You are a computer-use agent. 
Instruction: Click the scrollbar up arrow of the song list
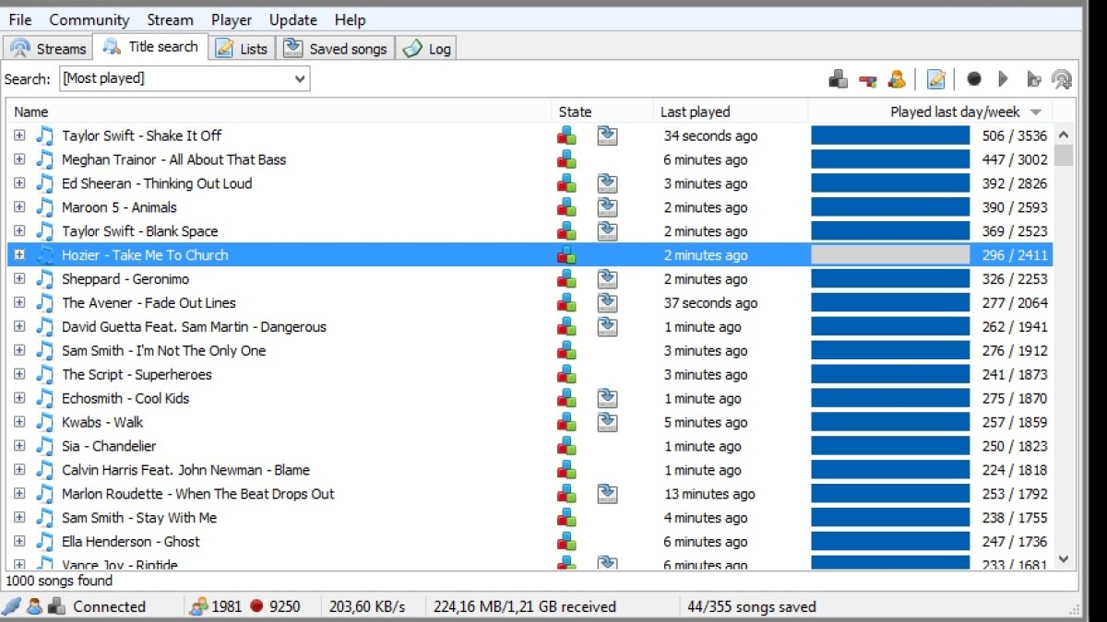1064,135
